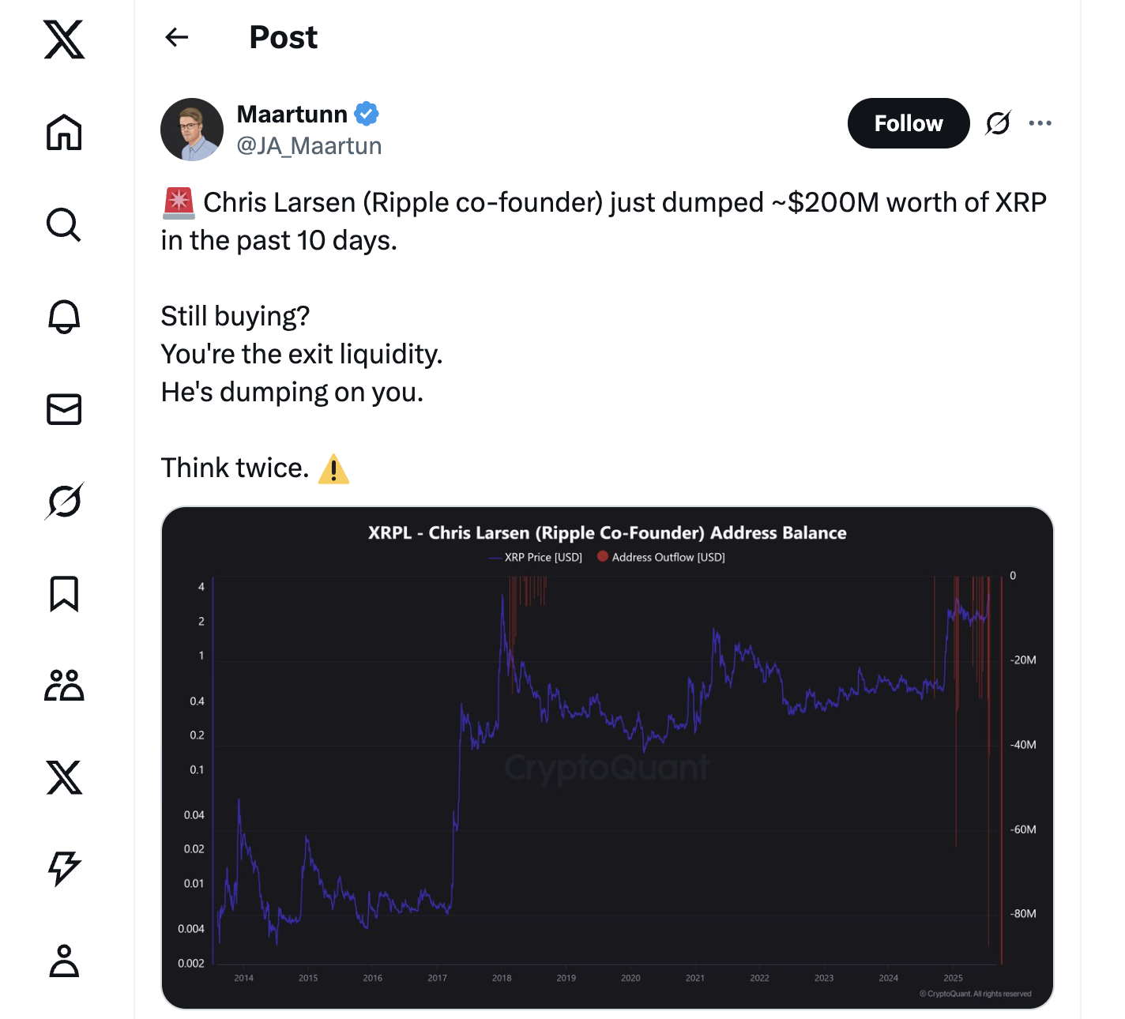Go back using the arrow beside Post

pos(177,37)
